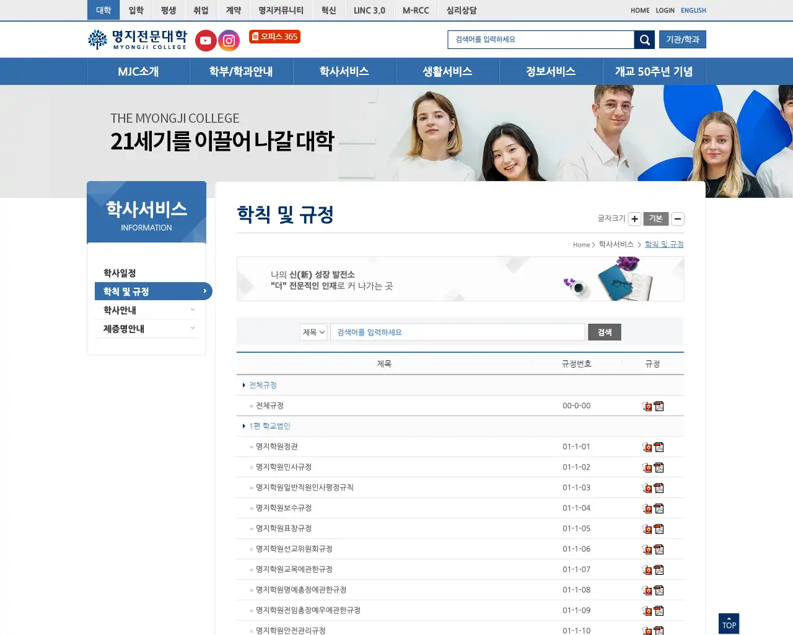
Task: Switch to the ENGLISH site
Action: point(693,11)
